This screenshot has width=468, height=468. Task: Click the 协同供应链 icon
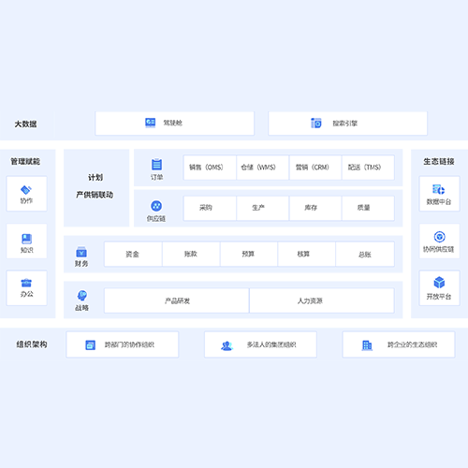point(440,237)
